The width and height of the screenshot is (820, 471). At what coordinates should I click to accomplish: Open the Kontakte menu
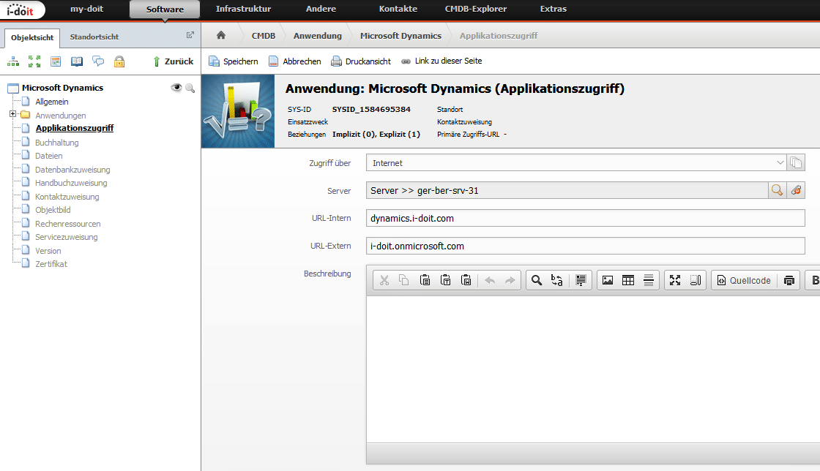point(398,9)
